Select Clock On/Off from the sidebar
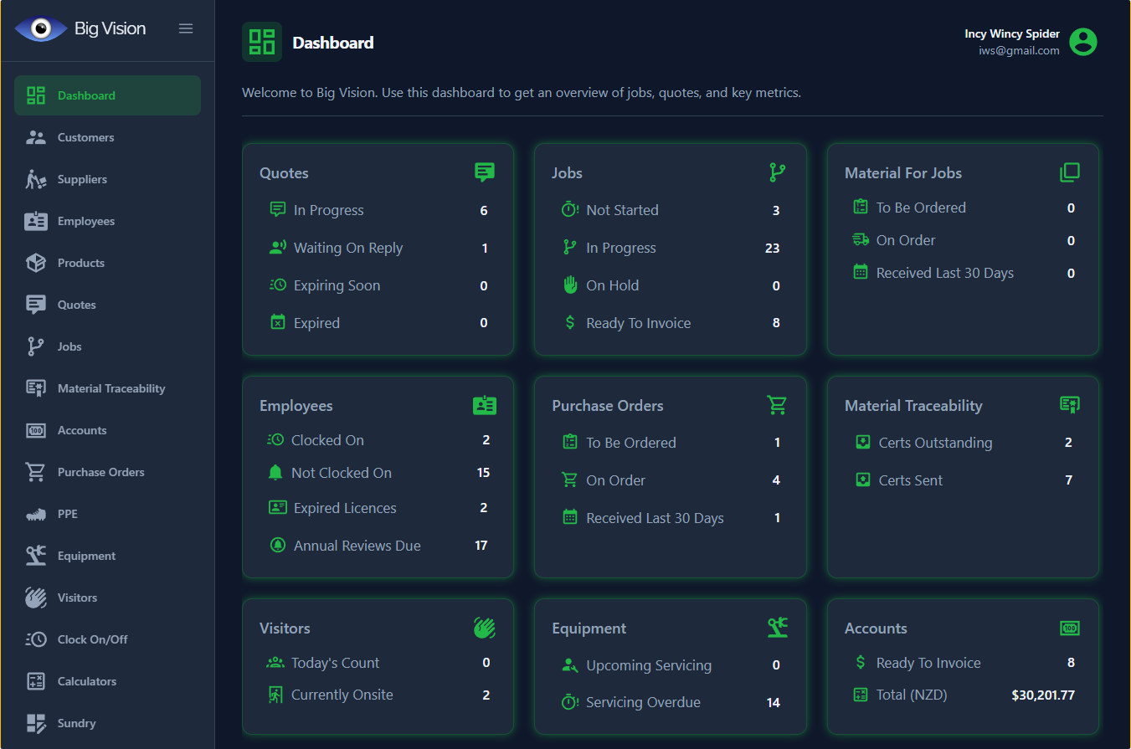The width and height of the screenshot is (1131, 749). [x=92, y=639]
